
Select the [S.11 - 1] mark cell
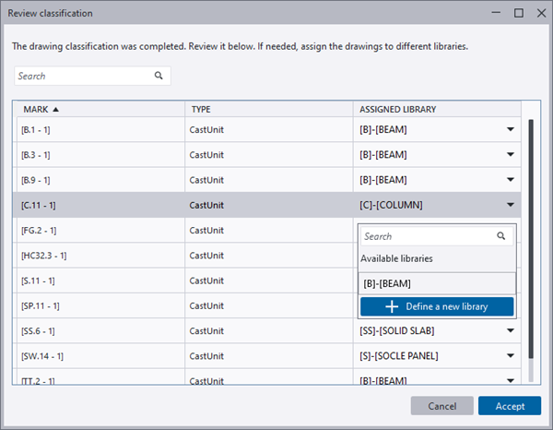[x=99, y=281]
